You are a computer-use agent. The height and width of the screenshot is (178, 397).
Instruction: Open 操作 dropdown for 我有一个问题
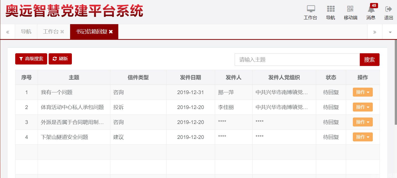tap(363, 92)
